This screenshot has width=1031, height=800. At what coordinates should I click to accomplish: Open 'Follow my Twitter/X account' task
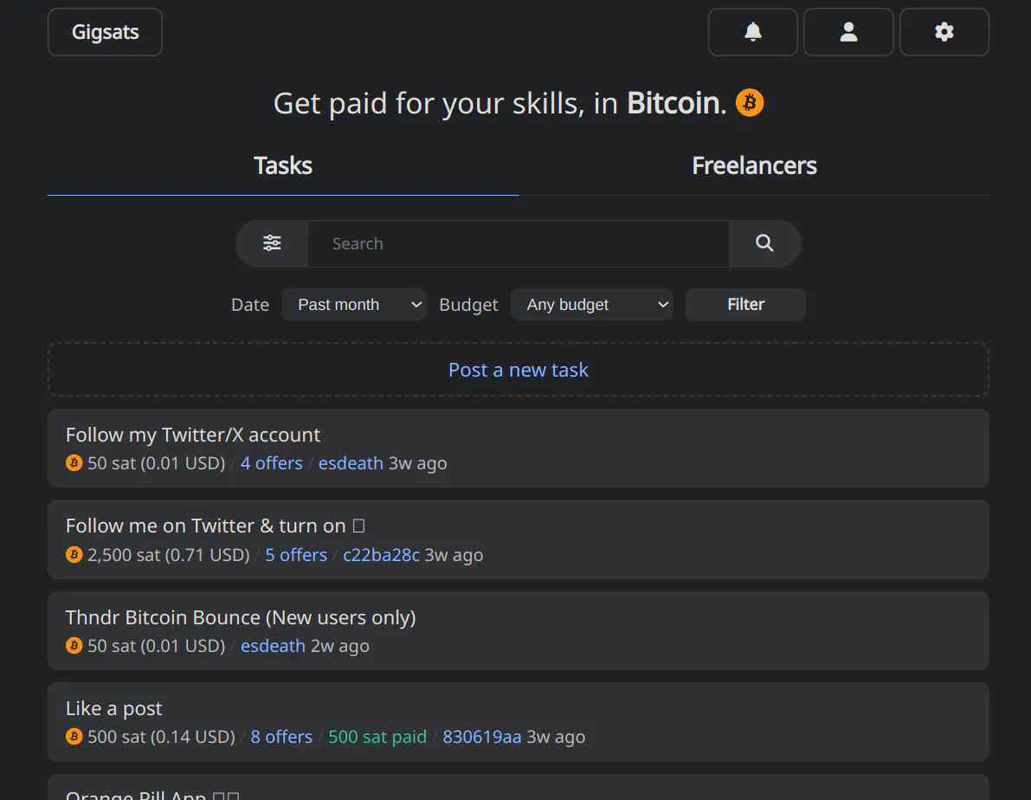point(193,435)
